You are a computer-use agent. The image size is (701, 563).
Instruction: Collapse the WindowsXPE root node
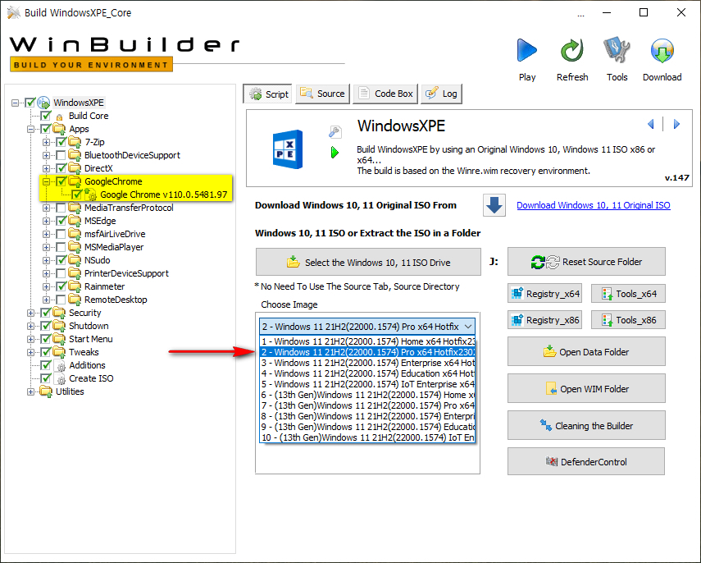click(15, 103)
